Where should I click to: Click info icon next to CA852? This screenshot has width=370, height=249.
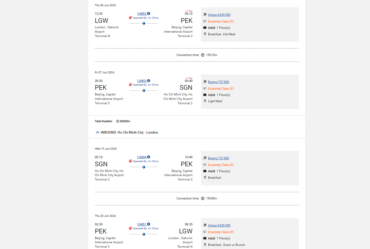click(x=148, y=13)
